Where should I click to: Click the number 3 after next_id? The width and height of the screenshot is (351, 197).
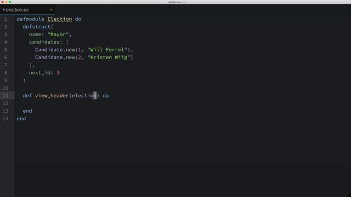(58, 73)
